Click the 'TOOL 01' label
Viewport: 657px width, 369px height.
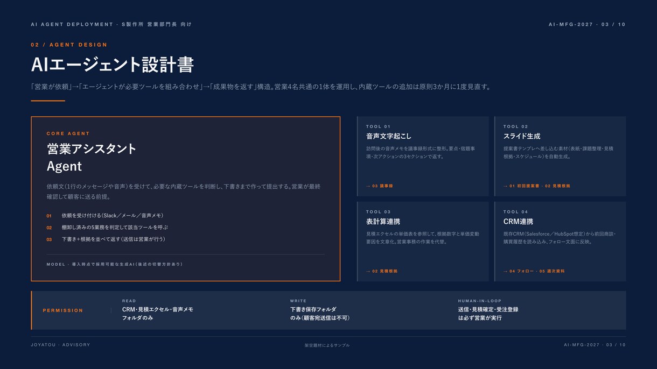coord(378,126)
